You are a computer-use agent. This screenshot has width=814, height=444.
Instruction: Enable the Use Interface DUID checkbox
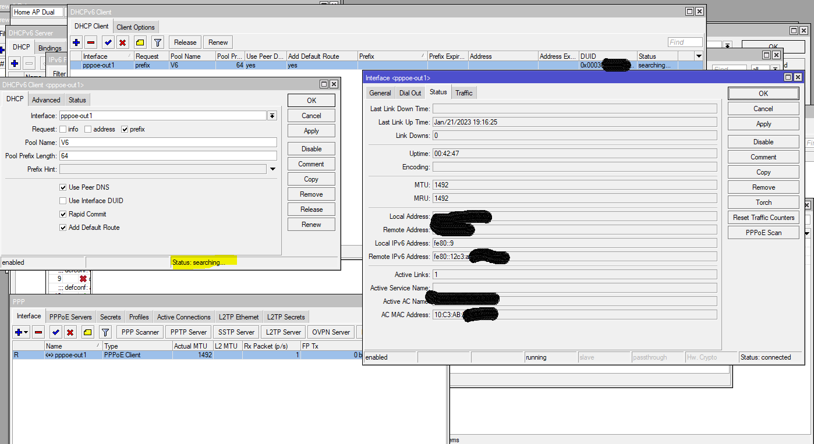[x=63, y=201]
